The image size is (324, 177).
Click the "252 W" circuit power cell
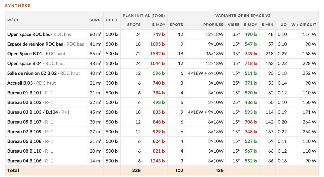(310, 73)
